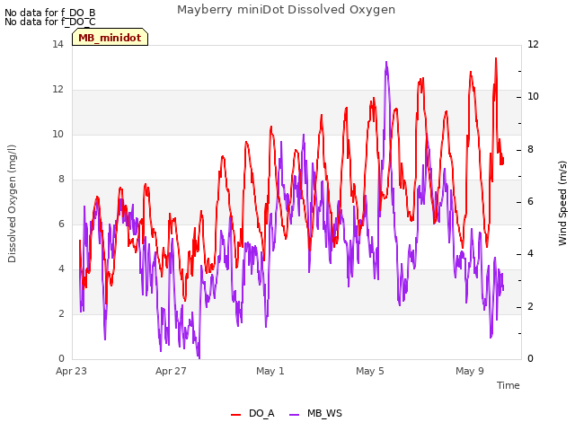Screen dimensions: 575x431
Task: Click the right axis value 10
Action: pyautogui.click(x=533, y=97)
